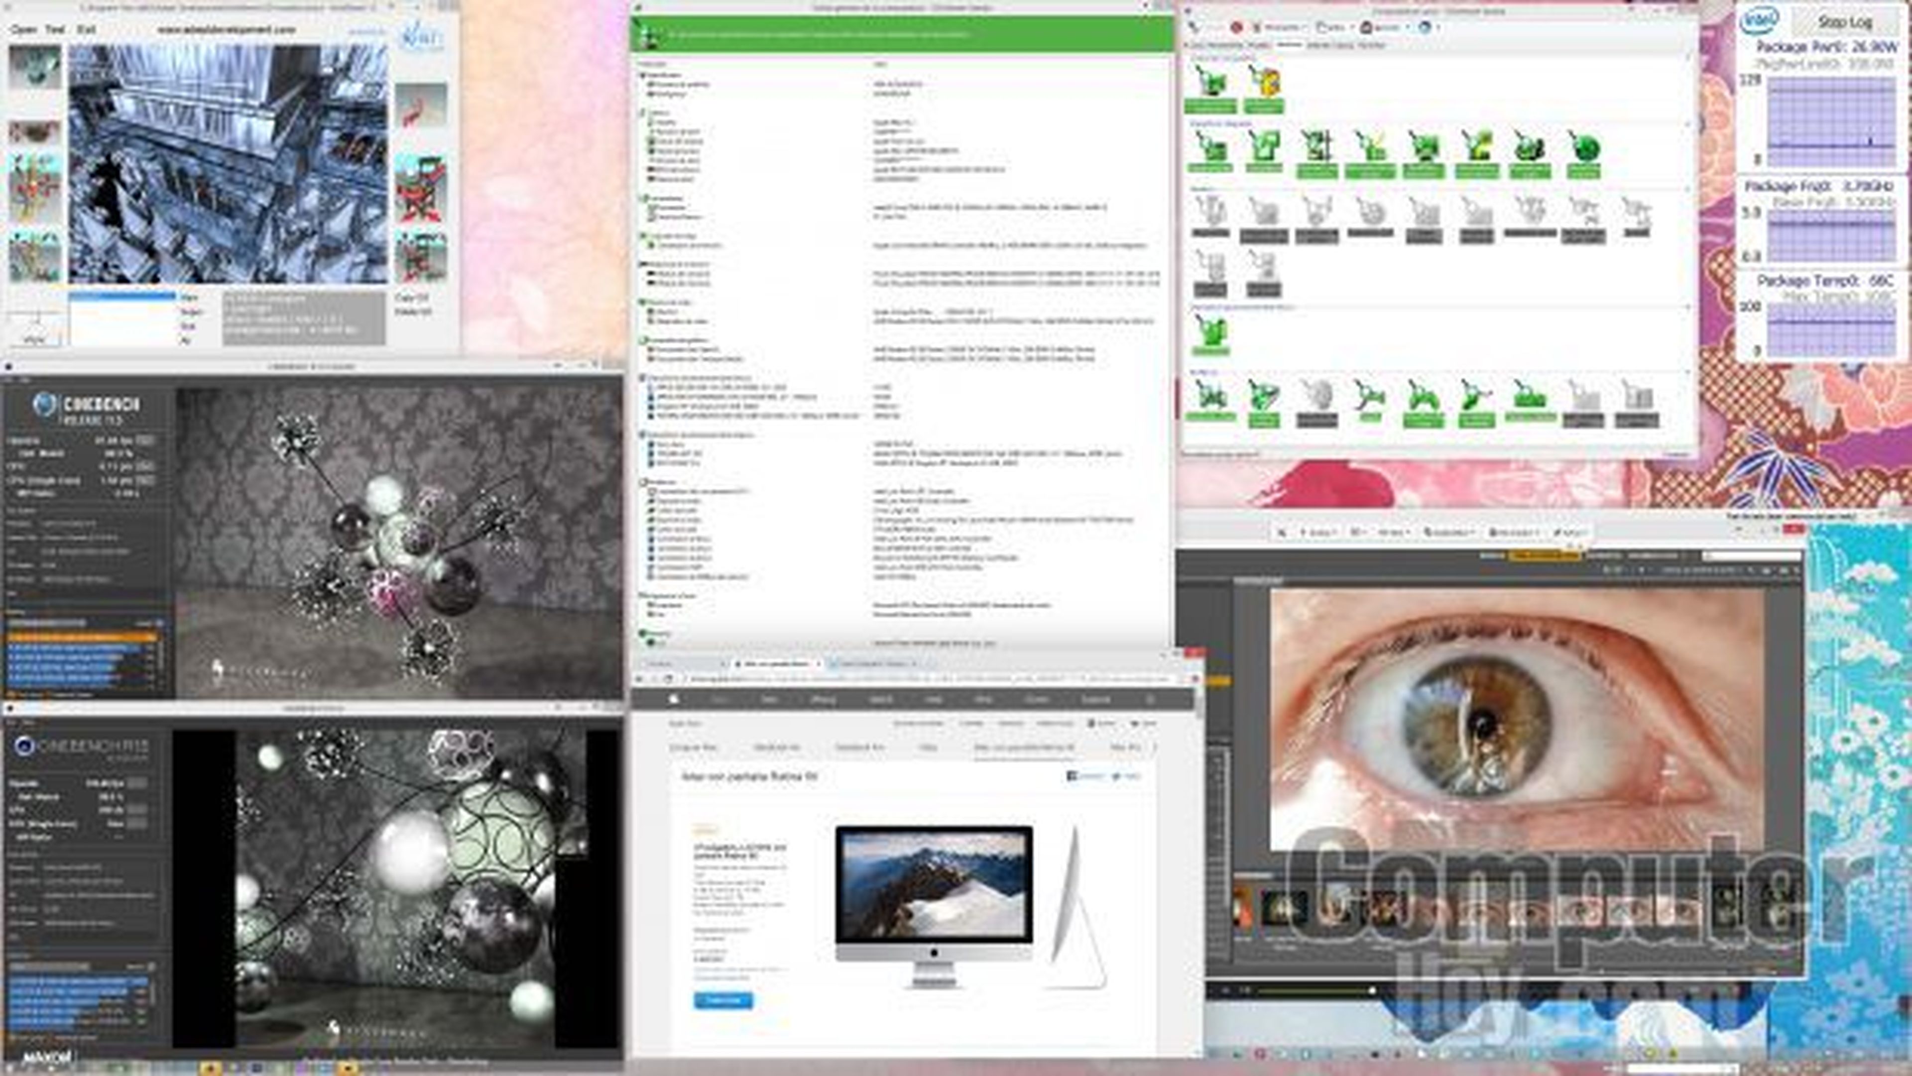Click the blue select button on the iMac page
Viewport: 1912px width, 1076px height.
[x=723, y=1001]
